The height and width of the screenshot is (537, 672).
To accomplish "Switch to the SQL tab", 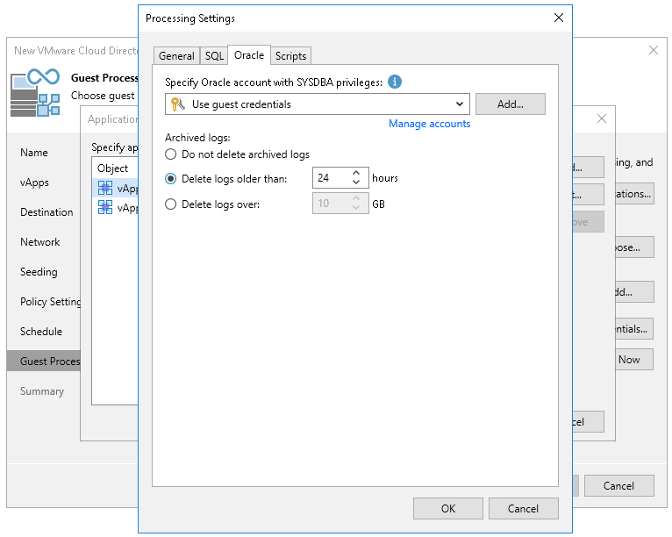I will pyautogui.click(x=214, y=56).
